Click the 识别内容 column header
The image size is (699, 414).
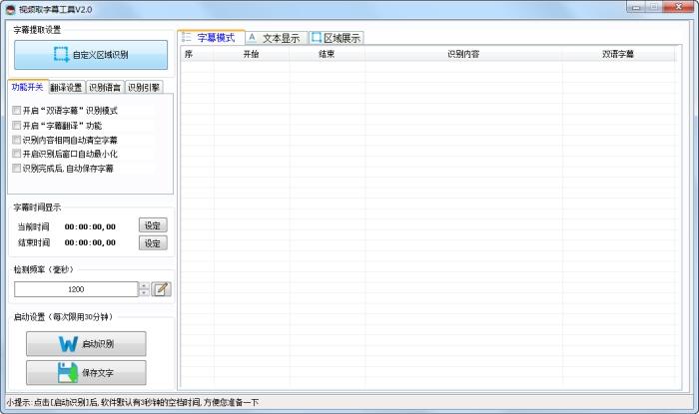pyautogui.click(x=463, y=54)
